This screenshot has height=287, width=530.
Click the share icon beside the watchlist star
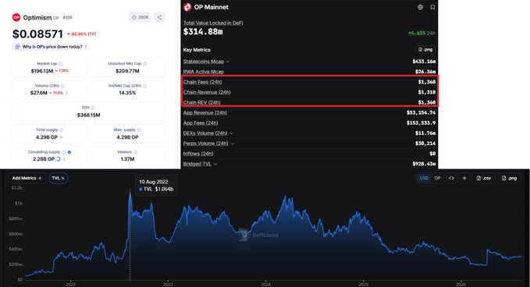click(159, 17)
